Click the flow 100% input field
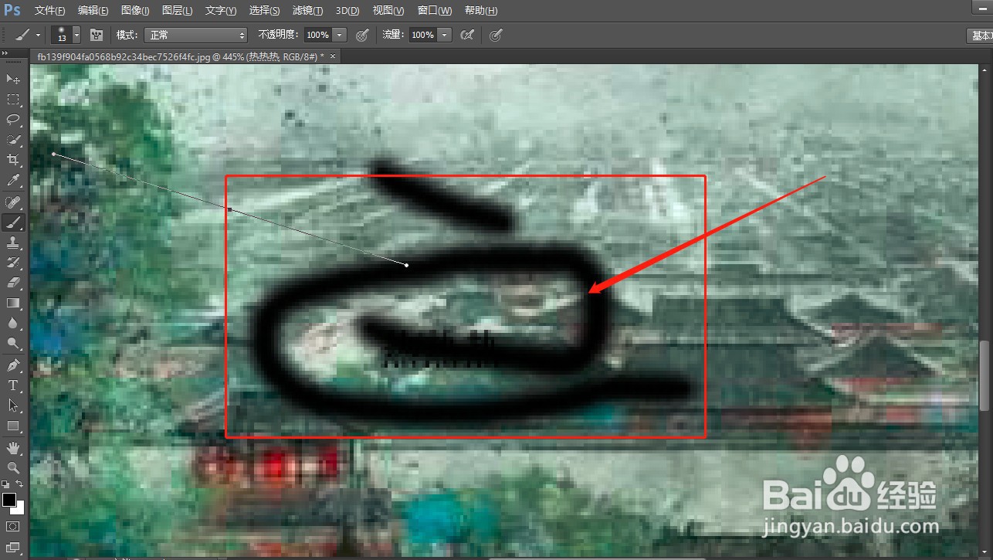The width and height of the screenshot is (993, 560). point(422,35)
